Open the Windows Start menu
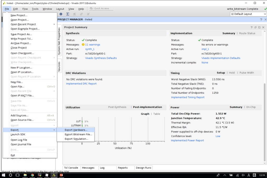This screenshot has height=178, width=267. click(x=3, y=175)
